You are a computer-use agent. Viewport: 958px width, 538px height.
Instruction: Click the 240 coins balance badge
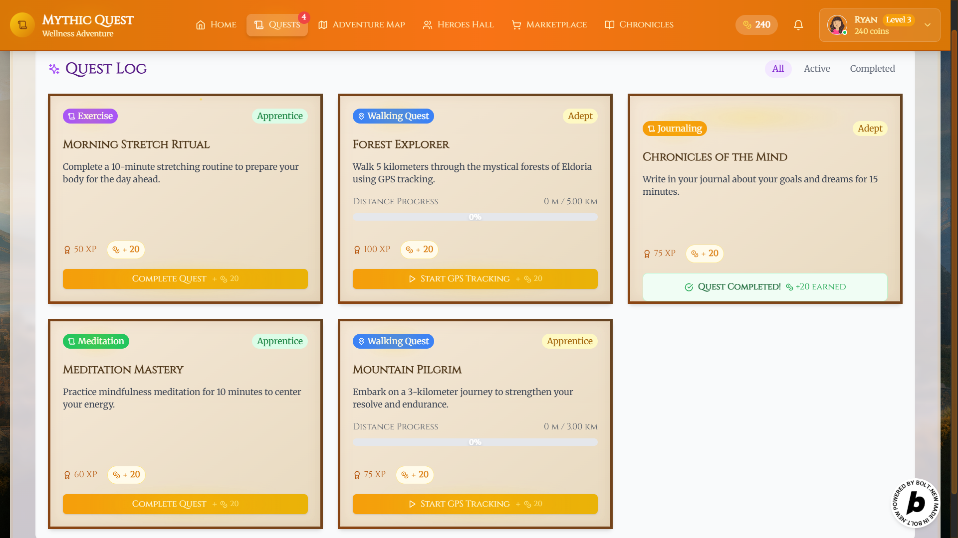coord(756,25)
